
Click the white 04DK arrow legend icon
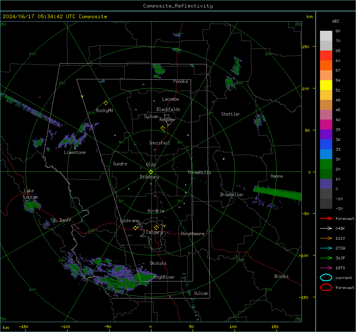click(x=326, y=228)
